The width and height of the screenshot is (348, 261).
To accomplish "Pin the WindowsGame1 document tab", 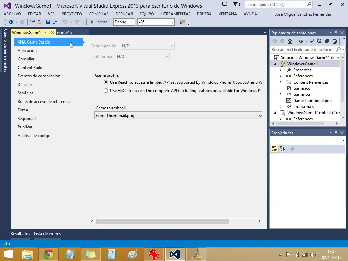I will (x=46, y=33).
